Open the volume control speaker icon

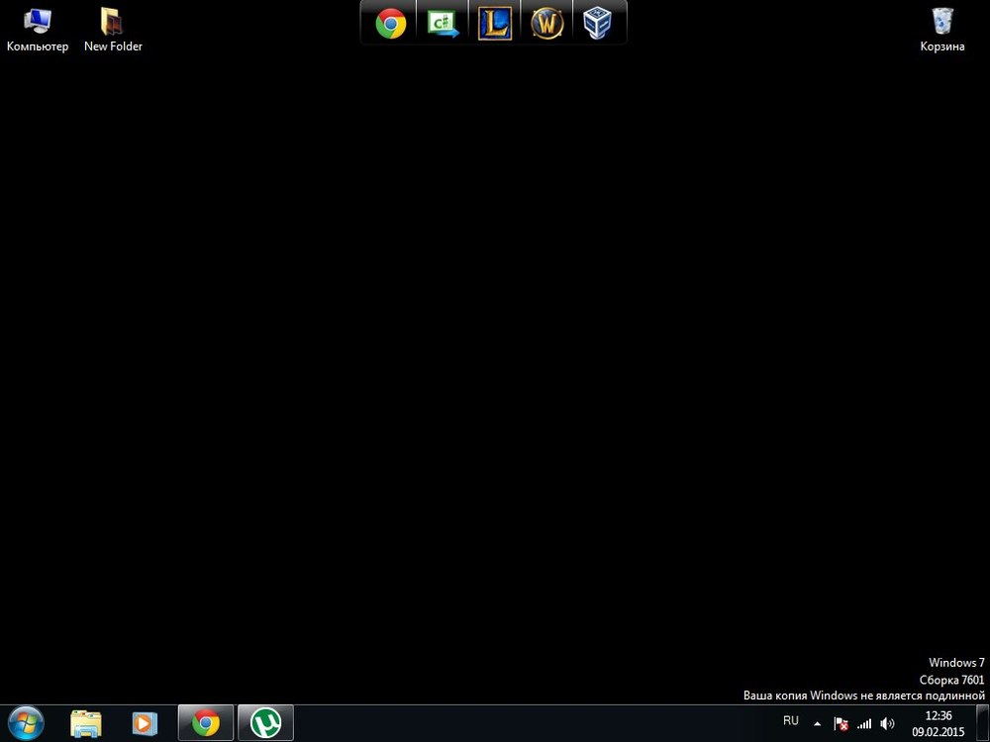click(x=887, y=723)
